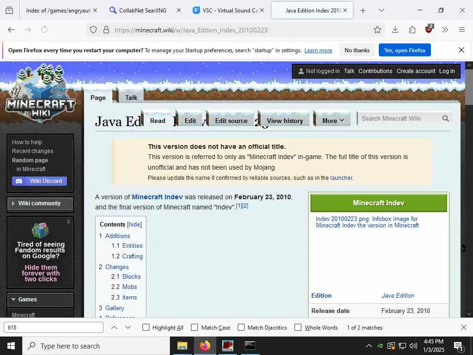Jump to next find match
The width and height of the screenshot is (473, 355).
pyautogui.click(x=128, y=327)
